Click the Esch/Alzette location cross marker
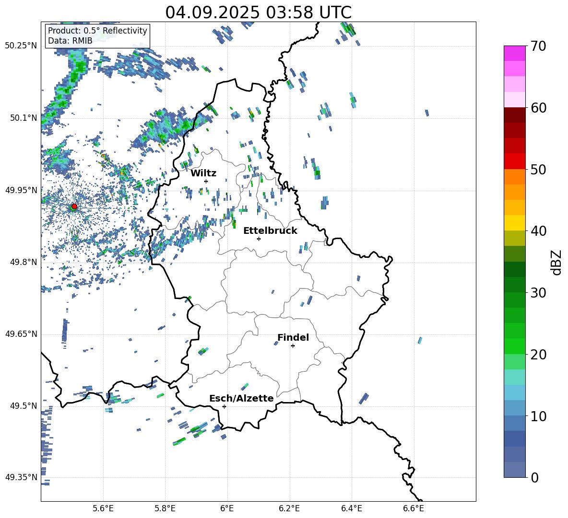Image resolution: width=568 pixels, height=518 pixels. coord(224,406)
